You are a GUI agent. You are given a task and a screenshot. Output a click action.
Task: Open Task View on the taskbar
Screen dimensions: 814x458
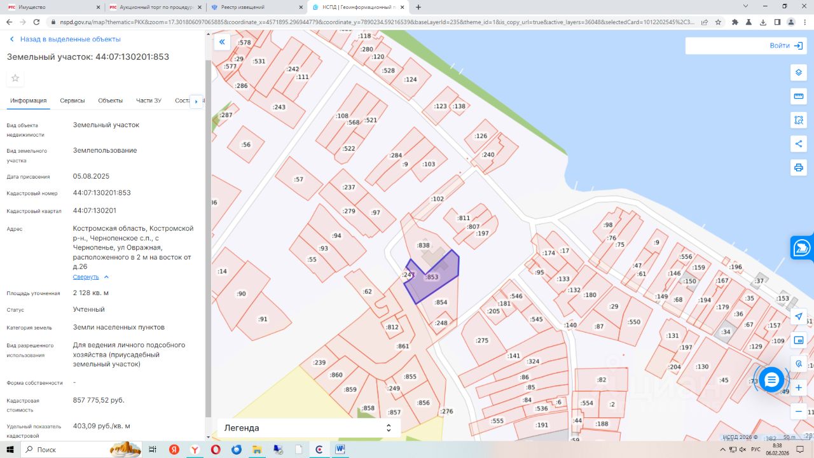[x=153, y=449]
